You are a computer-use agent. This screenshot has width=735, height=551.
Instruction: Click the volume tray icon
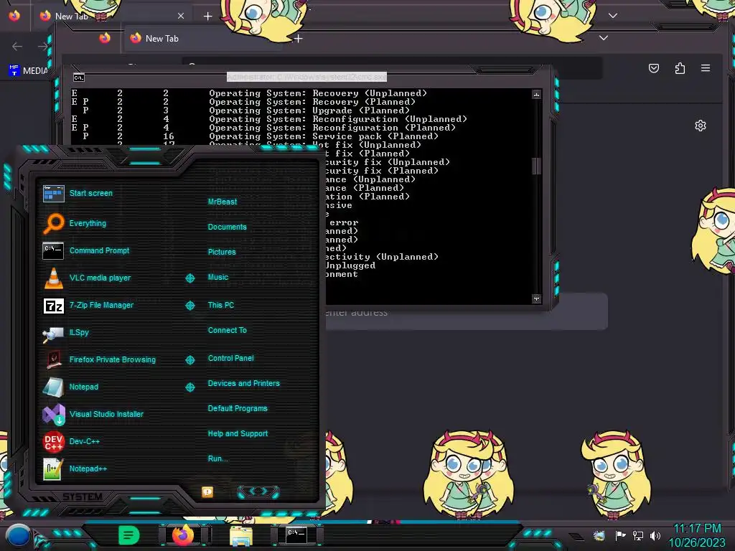(x=655, y=535)
